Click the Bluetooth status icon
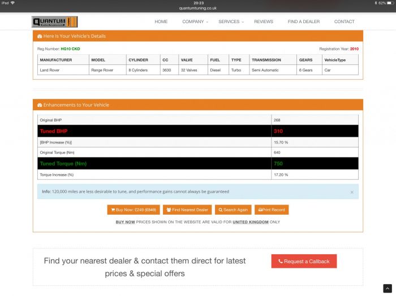This screenshot has width=396, height=296. 376,3
